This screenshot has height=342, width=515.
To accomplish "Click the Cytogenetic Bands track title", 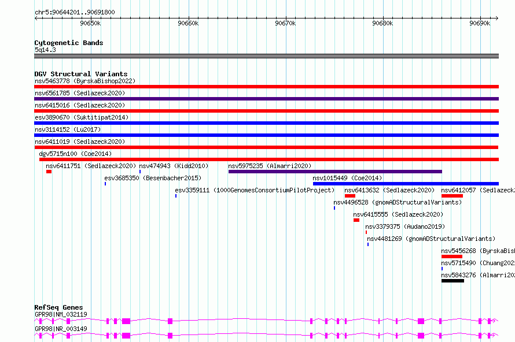I will point(69,43).
